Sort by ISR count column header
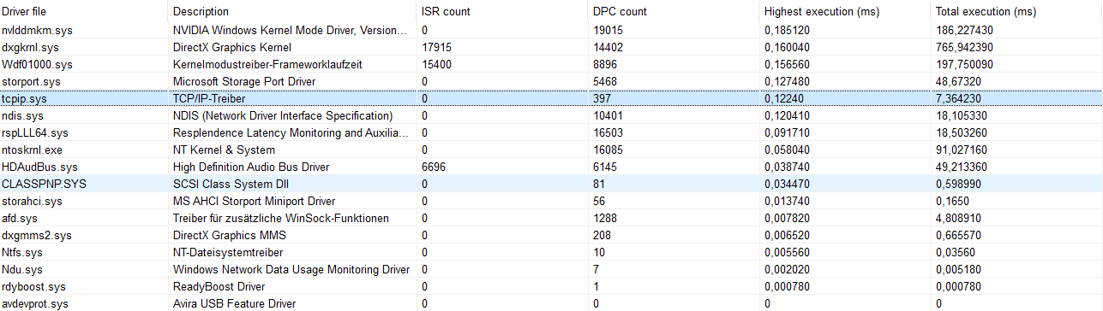1103x311 pixels. [501, 12]
